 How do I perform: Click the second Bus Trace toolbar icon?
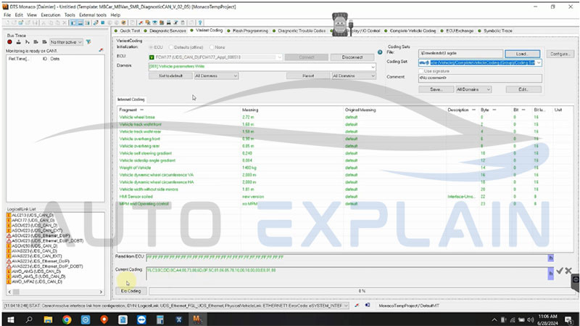click(x=19, y=42)
